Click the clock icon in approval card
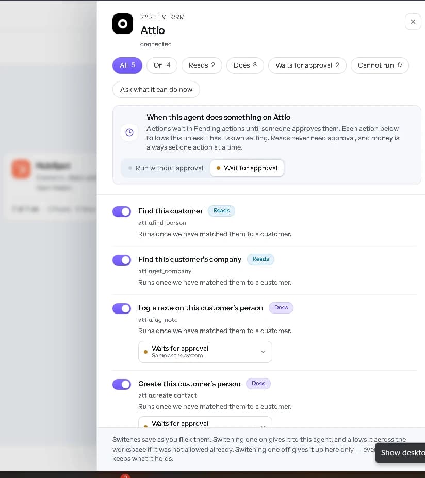The height and width of the screenshot is (478, 425). point(129,133)
